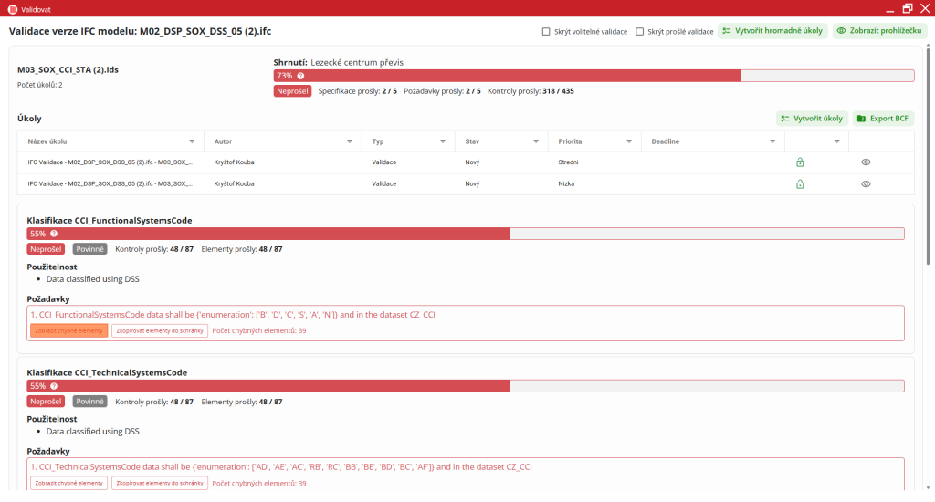Viewport: 935px width, 502px height.
Task: Click help icon on CCI_TechnicalSystemsCode 55% bar
Action: (x=54, y=386)
